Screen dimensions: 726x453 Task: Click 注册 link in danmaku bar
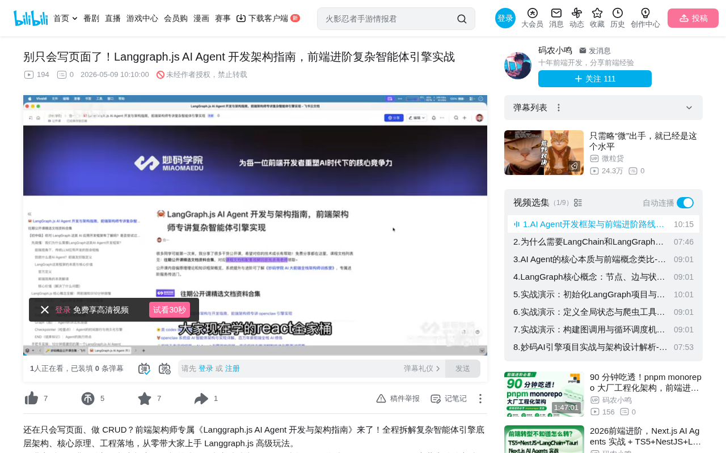(233, 369)
